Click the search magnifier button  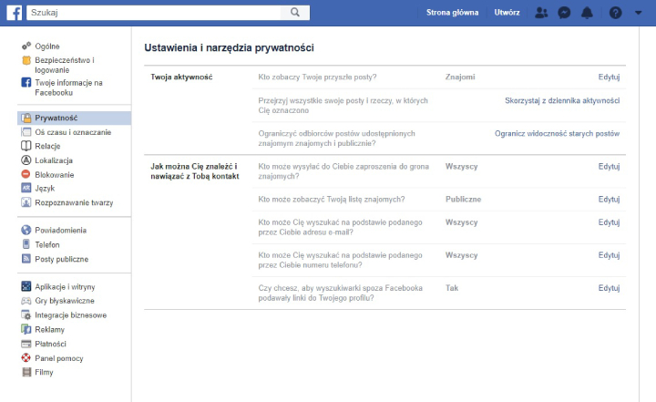tap(295, 13)
